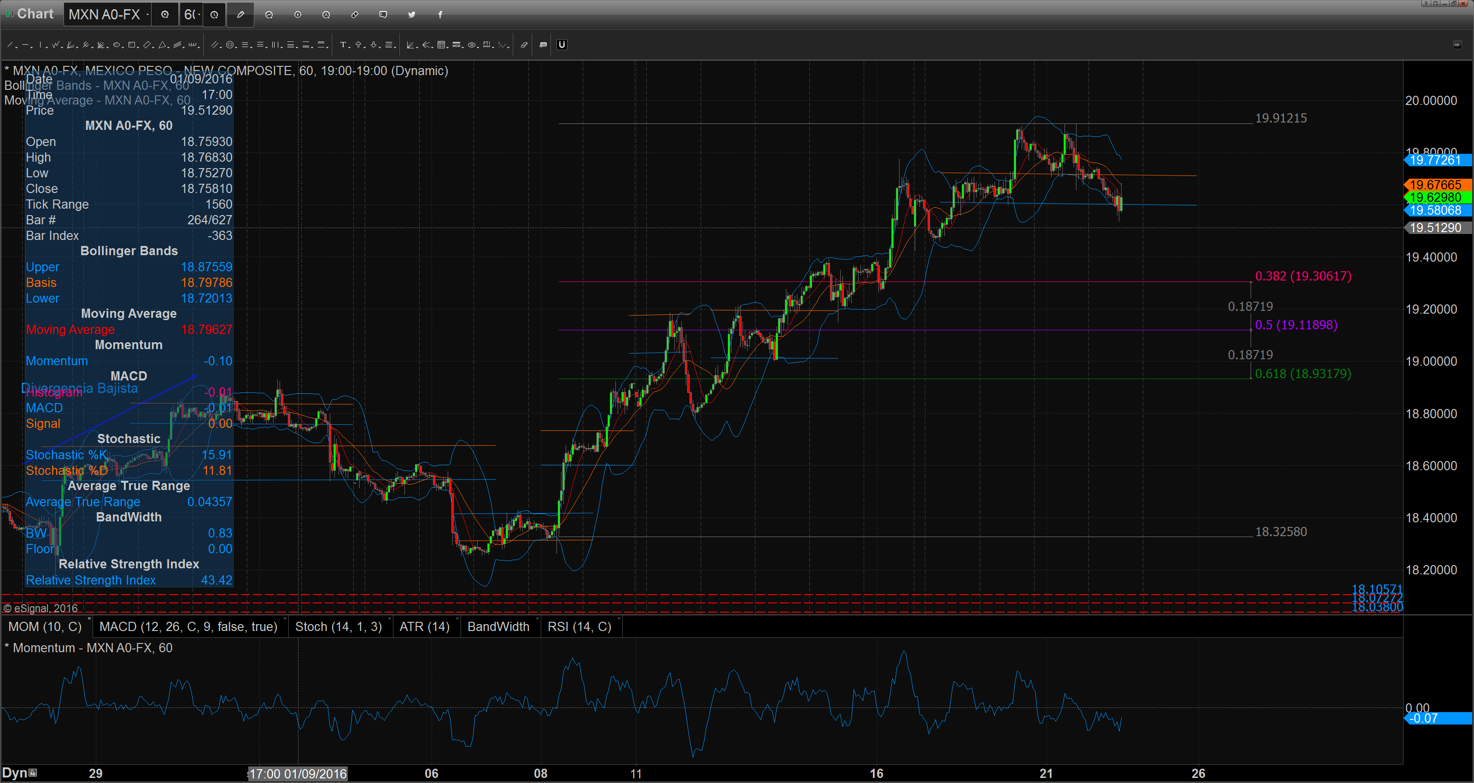
Task: Open the MXN A0-FX symbol dropdown arrow
Action: (147, 15)
